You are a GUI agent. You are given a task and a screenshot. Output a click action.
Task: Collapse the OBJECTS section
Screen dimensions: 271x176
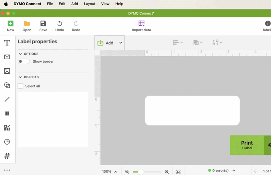tap(21, 77)
